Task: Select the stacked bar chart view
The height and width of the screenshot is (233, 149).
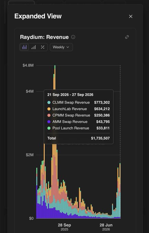Action: click(x=24, y=47)
